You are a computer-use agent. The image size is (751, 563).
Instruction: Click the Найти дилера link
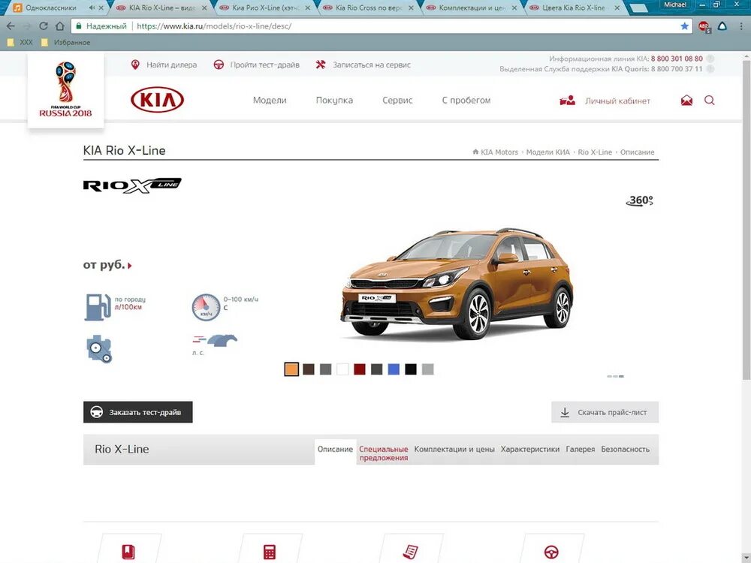coord(171,65)
